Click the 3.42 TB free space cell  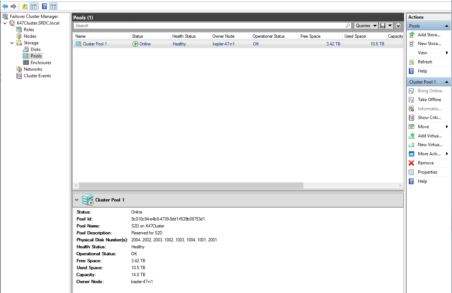point(333,44)
